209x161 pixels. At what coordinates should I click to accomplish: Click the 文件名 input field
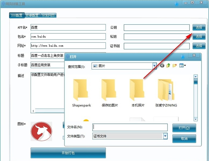[130, 127]
